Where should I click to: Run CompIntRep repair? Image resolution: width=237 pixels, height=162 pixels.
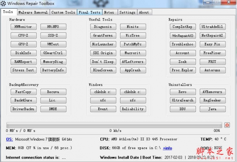[183, 27]
